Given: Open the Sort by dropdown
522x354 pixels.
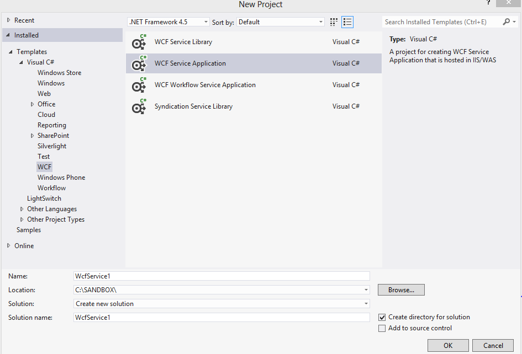Looking at the screenshot, I should [x=281, y=22].
